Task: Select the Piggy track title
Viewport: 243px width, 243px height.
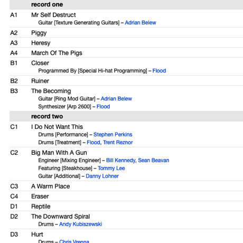Action: (x=39, y=33)
